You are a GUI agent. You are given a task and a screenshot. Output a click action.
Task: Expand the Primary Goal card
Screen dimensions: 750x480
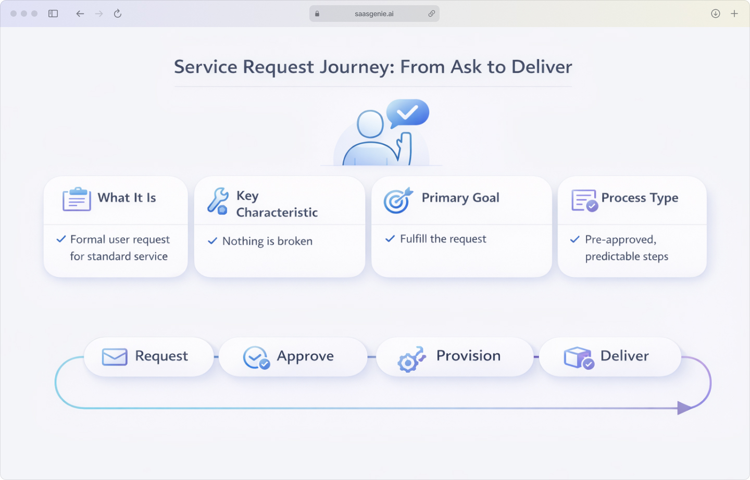coord(461,228)
